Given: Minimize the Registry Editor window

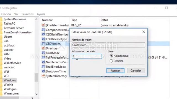Looking at the screenshot, I should (155, 8).
